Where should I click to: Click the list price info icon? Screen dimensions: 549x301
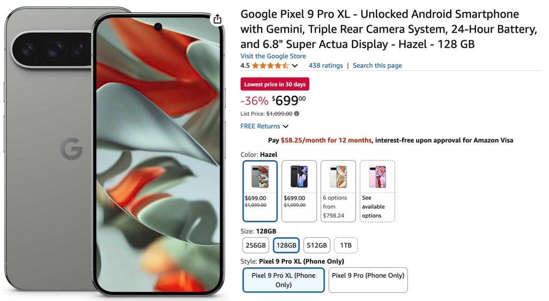297,114
